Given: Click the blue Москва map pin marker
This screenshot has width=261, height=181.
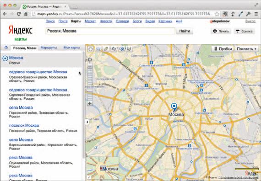Looking at the screenshot, I should [174, 107].
